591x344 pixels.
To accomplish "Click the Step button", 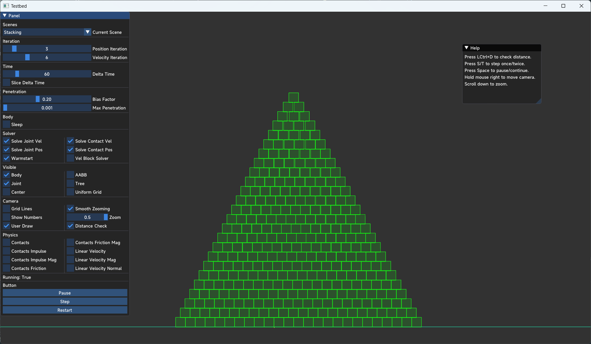I will tap(65, 302).
